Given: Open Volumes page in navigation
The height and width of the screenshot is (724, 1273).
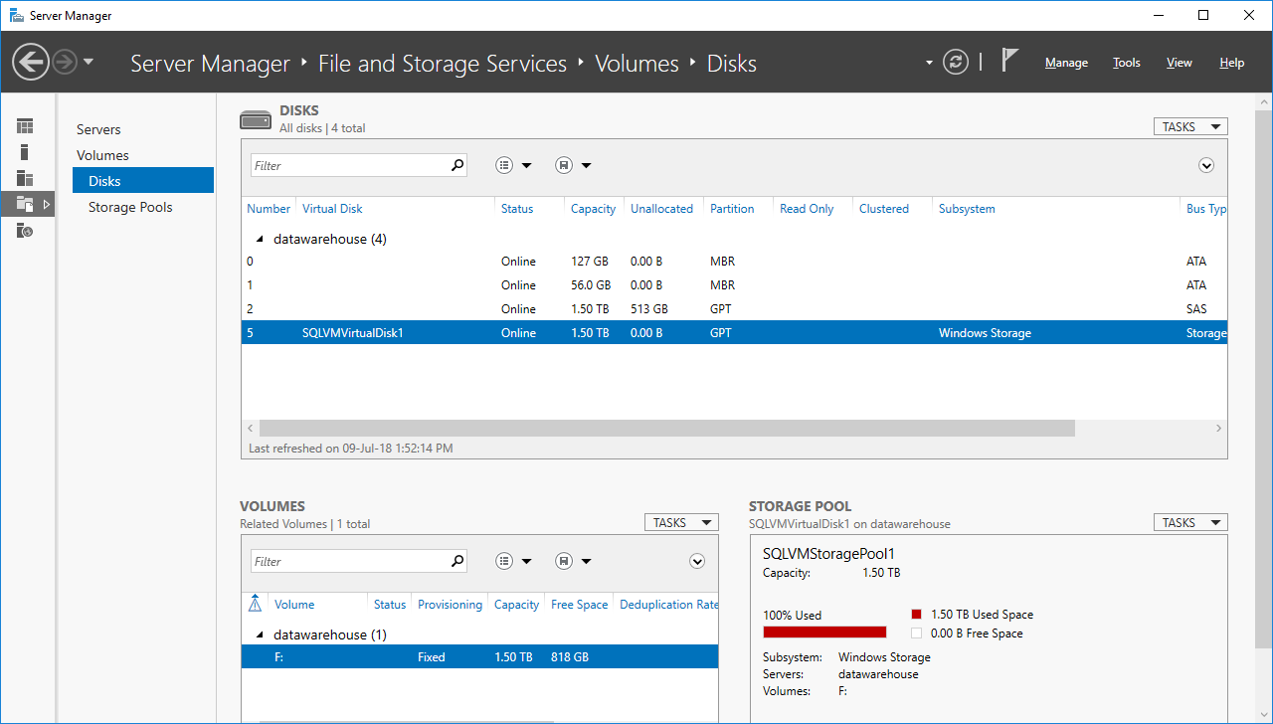Looking at the screenshot, I should pyautogui.click(x=102, y=155).
